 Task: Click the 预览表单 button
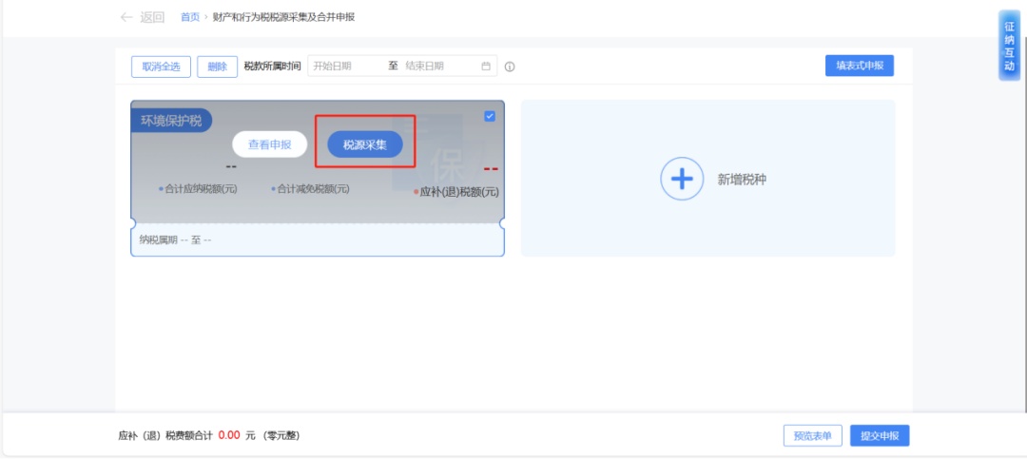(x=812, y=436)
